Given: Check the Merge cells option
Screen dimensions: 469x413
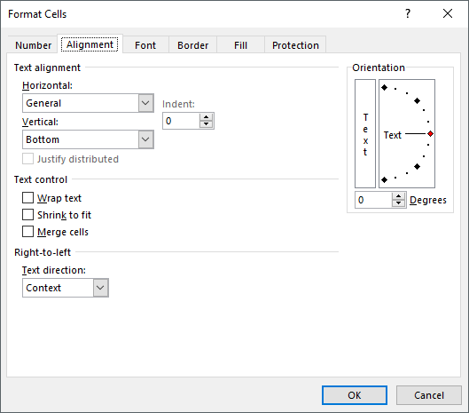Looking at the screenshot, I should click(27, 232).
